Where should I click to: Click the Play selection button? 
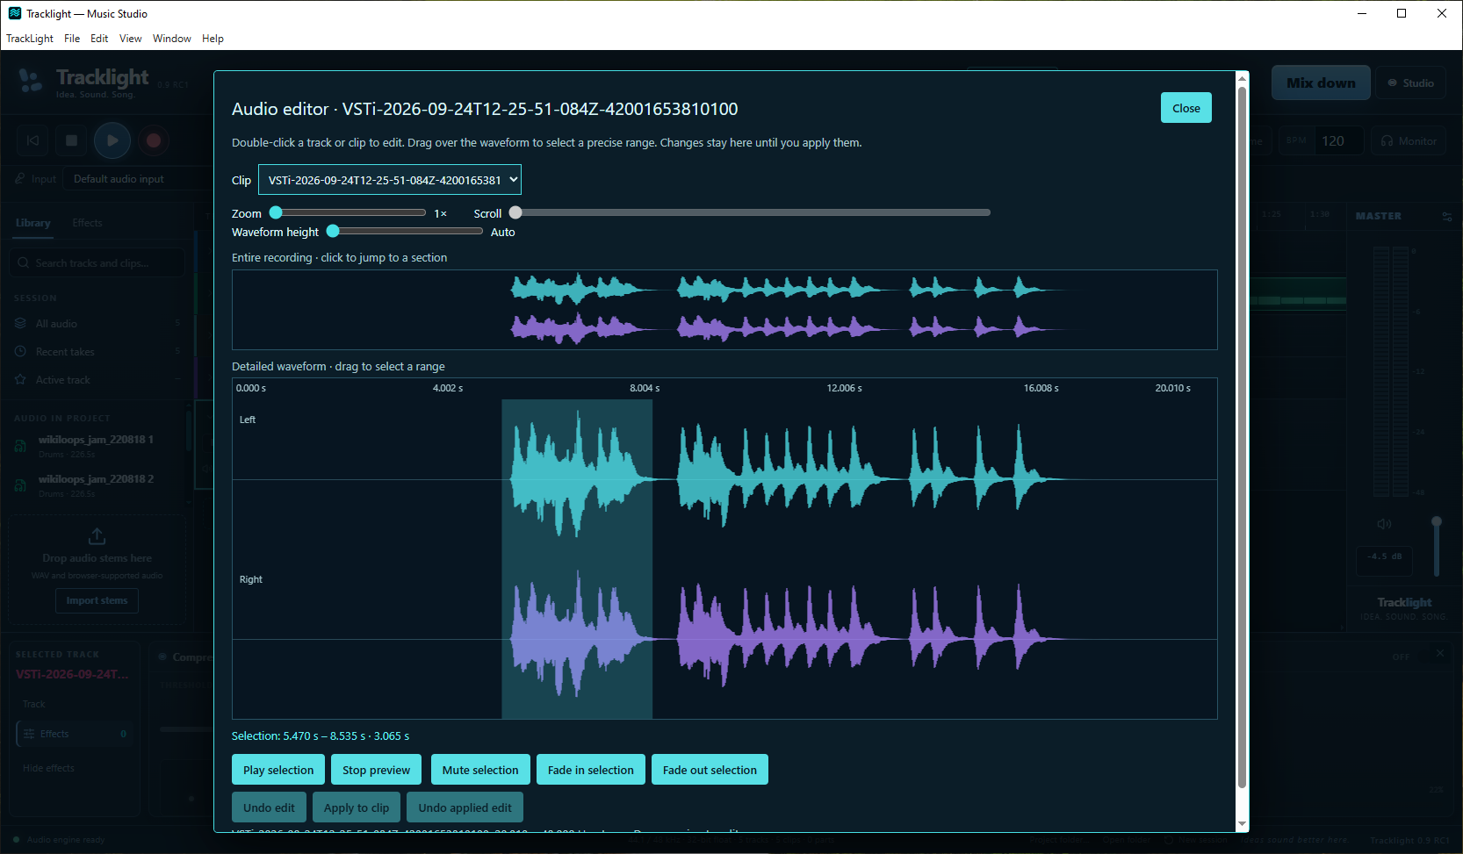278,770
